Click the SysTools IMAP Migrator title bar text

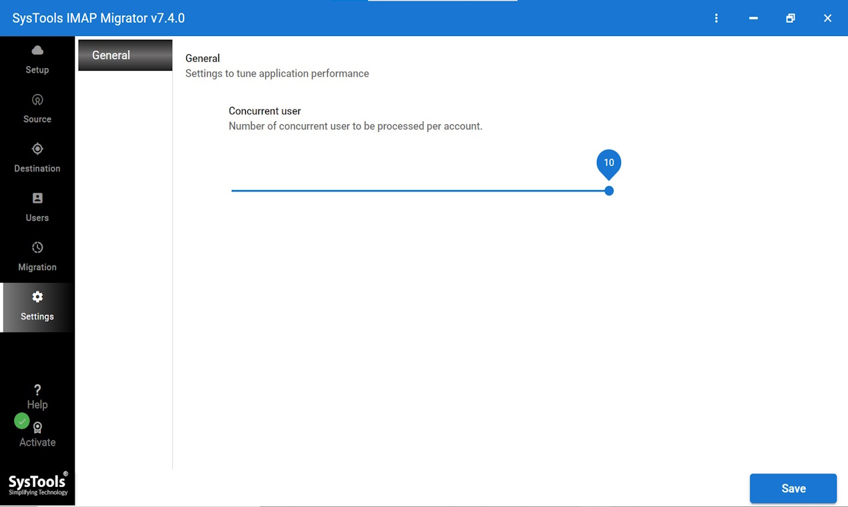point(97,18)
